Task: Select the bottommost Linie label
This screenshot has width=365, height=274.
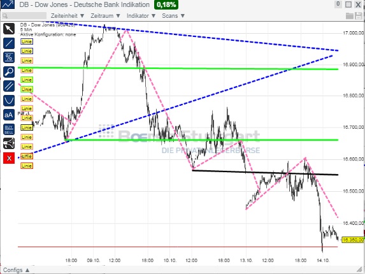Action: click(x=27, y=166)
